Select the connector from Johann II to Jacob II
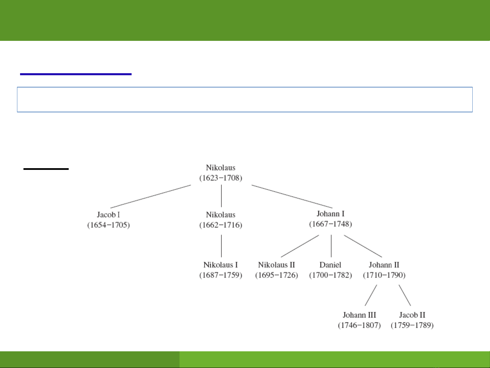 [405, 295]
